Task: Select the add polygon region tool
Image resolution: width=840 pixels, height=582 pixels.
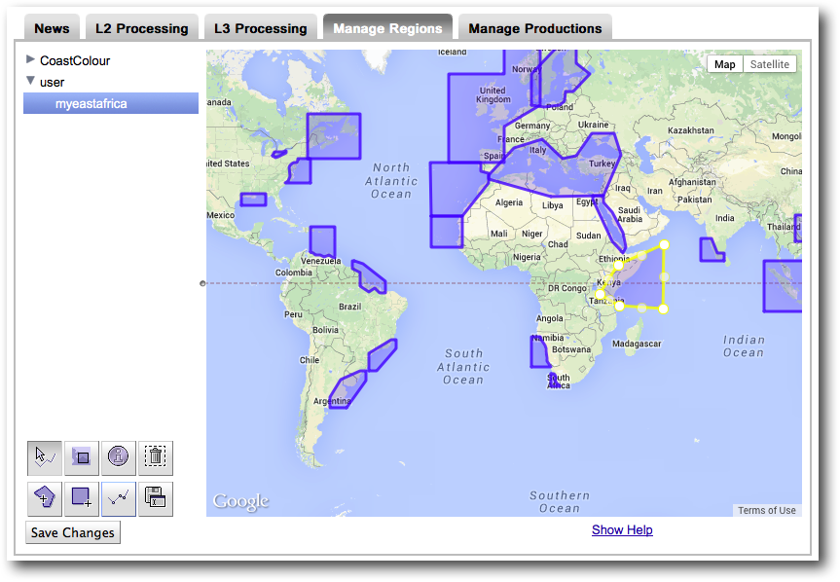Action: tap(45, 498)
